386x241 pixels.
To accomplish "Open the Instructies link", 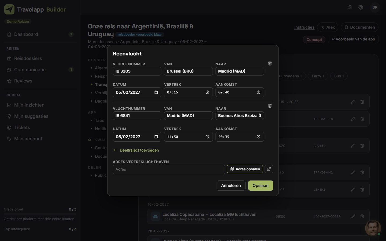I will [304, 27].
